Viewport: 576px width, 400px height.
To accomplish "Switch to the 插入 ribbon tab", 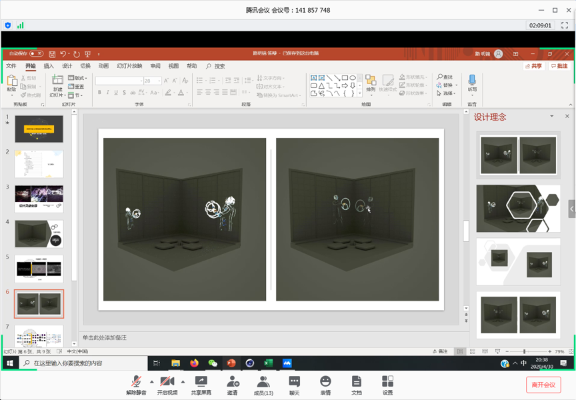I will click(49, 66).
